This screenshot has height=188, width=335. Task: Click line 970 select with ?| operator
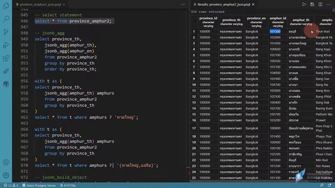point(96,166)
